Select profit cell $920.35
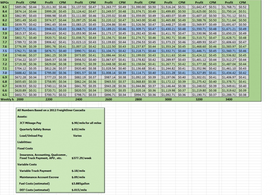Screen dimensions: 277x195 (x=109, y=90)
